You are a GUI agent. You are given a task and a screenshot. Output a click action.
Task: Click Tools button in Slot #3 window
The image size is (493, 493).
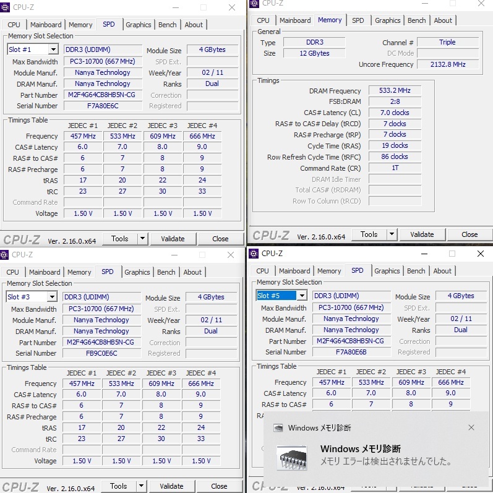click(119, 486)
